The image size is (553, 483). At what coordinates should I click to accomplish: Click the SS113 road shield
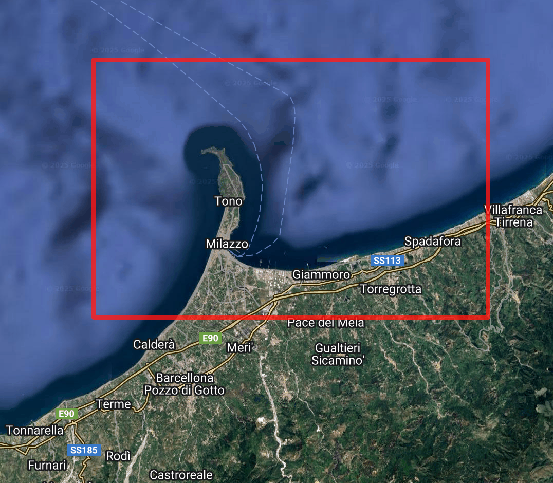[x=386, y=261]
